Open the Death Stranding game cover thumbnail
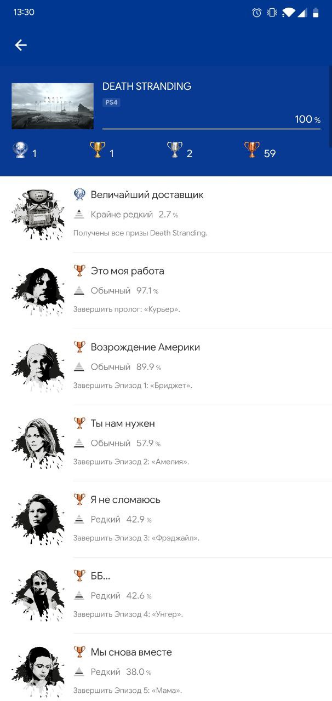This screenshot has width=332, height=701. 53,106
